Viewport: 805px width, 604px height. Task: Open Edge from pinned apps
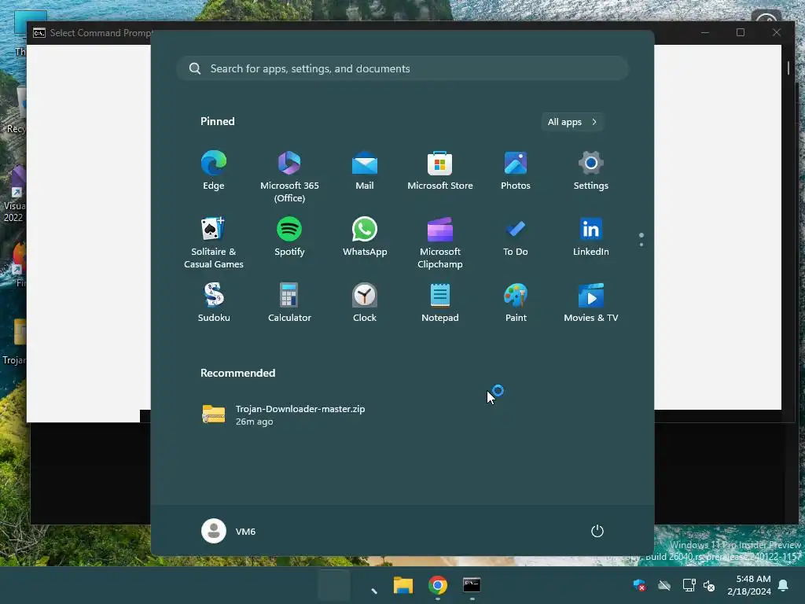pyautogui.click(x=214, y=171)
